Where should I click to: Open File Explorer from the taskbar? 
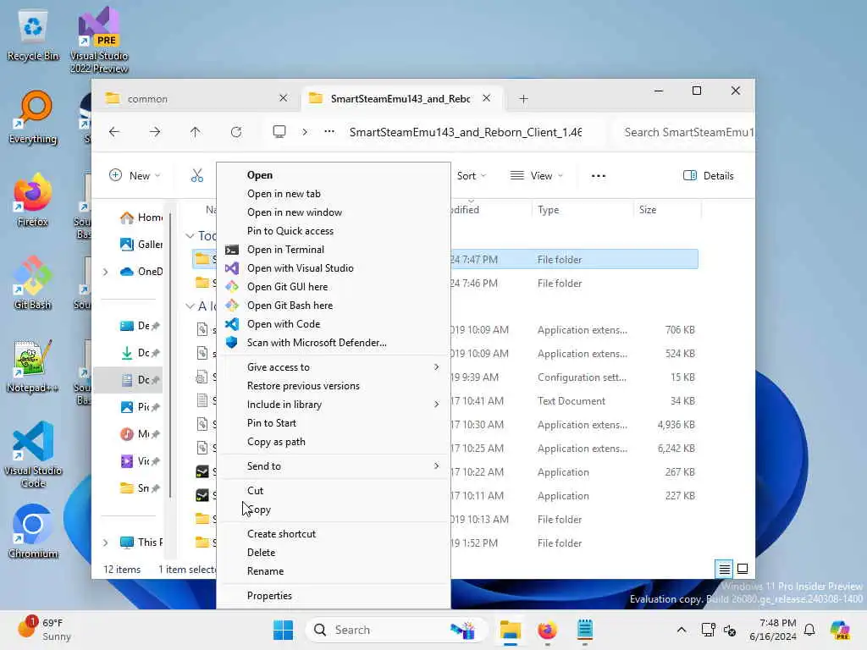(511, 630)
